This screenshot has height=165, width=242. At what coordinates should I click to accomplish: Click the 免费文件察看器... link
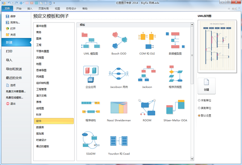16,91
